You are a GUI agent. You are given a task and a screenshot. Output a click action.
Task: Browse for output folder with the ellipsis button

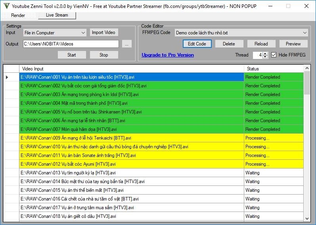click(x=127, y=44)
